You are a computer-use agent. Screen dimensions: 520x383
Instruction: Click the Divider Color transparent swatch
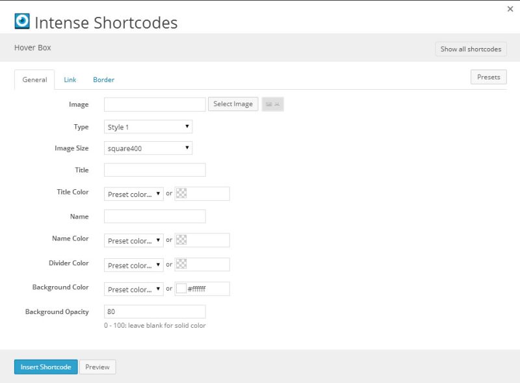(181, 264)
